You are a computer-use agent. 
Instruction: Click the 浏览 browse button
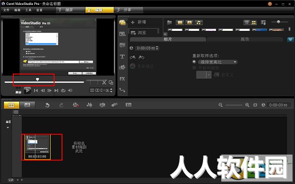pyautogui.click(x=139, y=33)
